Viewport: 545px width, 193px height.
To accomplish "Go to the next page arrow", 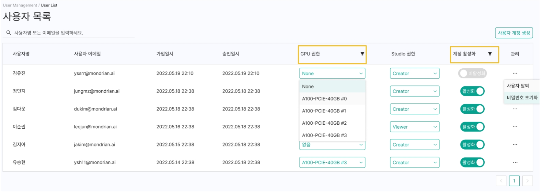I will [x=527, y=181].
